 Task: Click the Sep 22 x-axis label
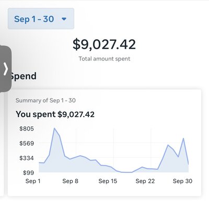click(145, 181)
